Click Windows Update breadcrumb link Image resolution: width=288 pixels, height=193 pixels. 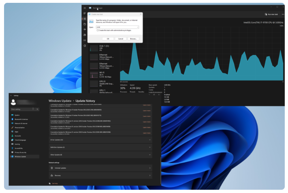click(60, 101)
